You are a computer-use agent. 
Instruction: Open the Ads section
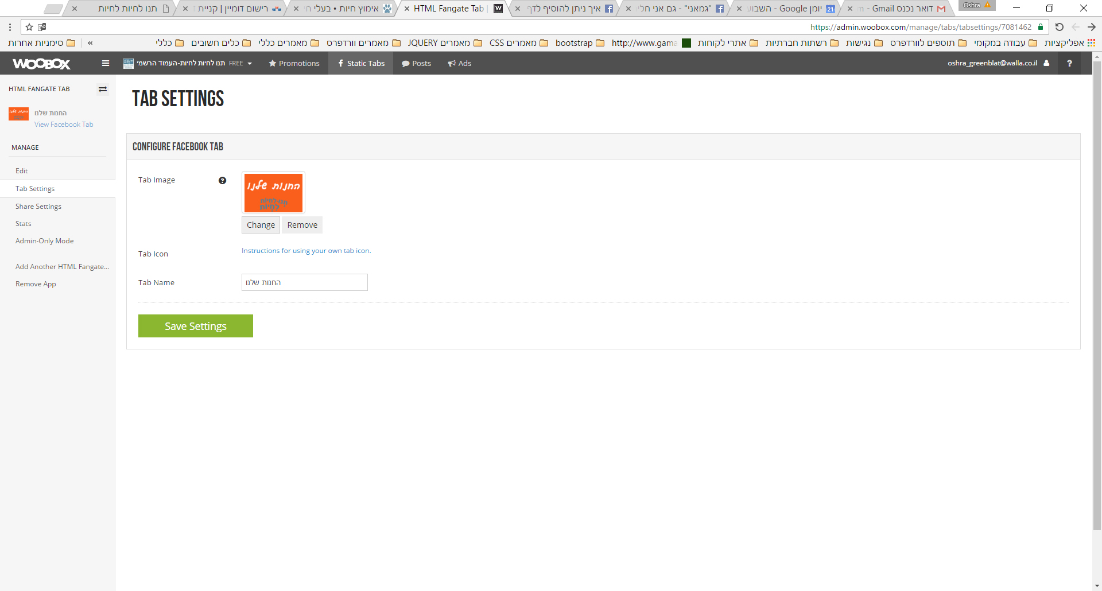tap(460, 63)
